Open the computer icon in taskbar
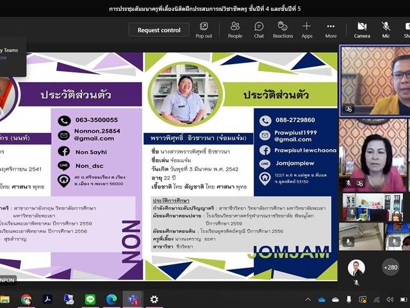Image resolution: width=410 pixels, height=308 pixels. [69, 300]
